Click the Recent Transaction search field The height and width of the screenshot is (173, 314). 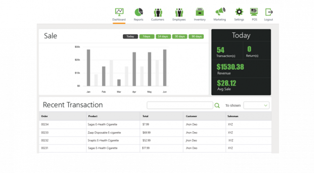(180, 105)
